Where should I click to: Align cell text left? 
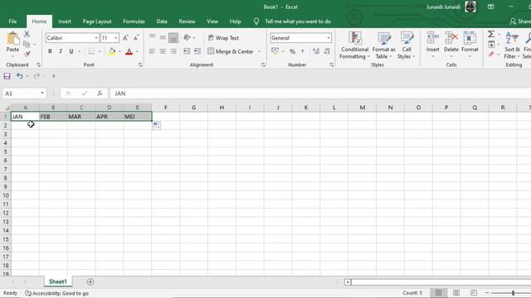153,51
